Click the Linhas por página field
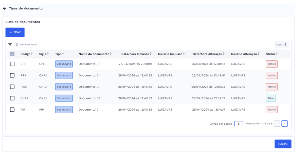Viewport: 295px width, 154px height. coord(238,124)
